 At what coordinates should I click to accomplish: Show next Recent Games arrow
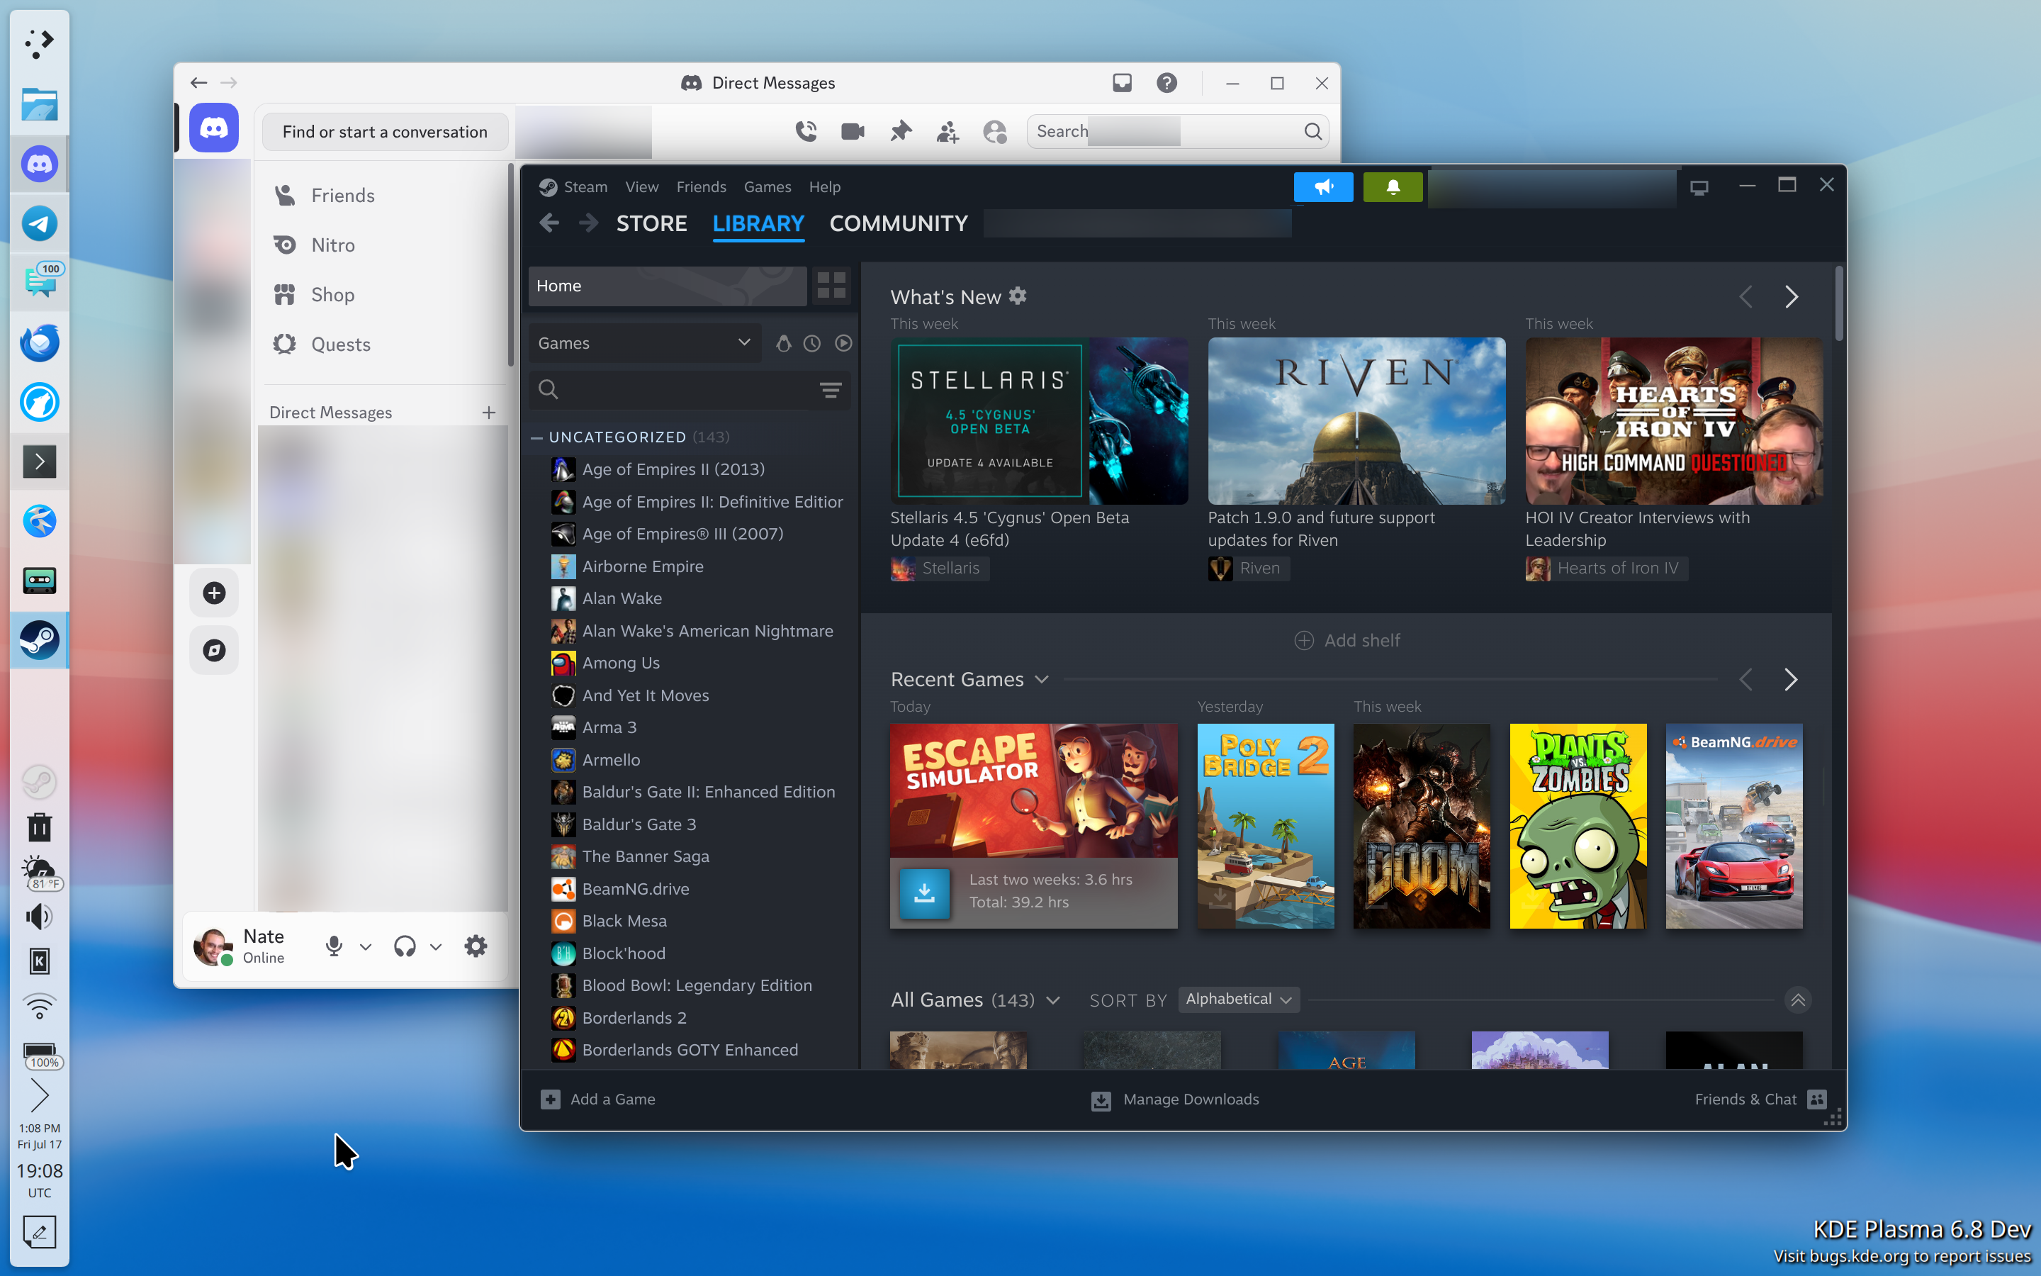click(1792, 679)
